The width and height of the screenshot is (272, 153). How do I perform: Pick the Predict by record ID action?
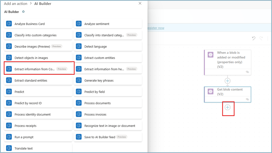(x=38, y=103)
